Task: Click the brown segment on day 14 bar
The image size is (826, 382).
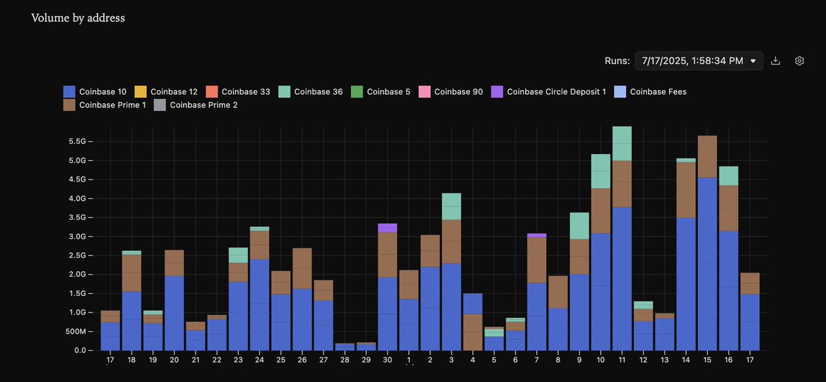Action: coord(686,190)
